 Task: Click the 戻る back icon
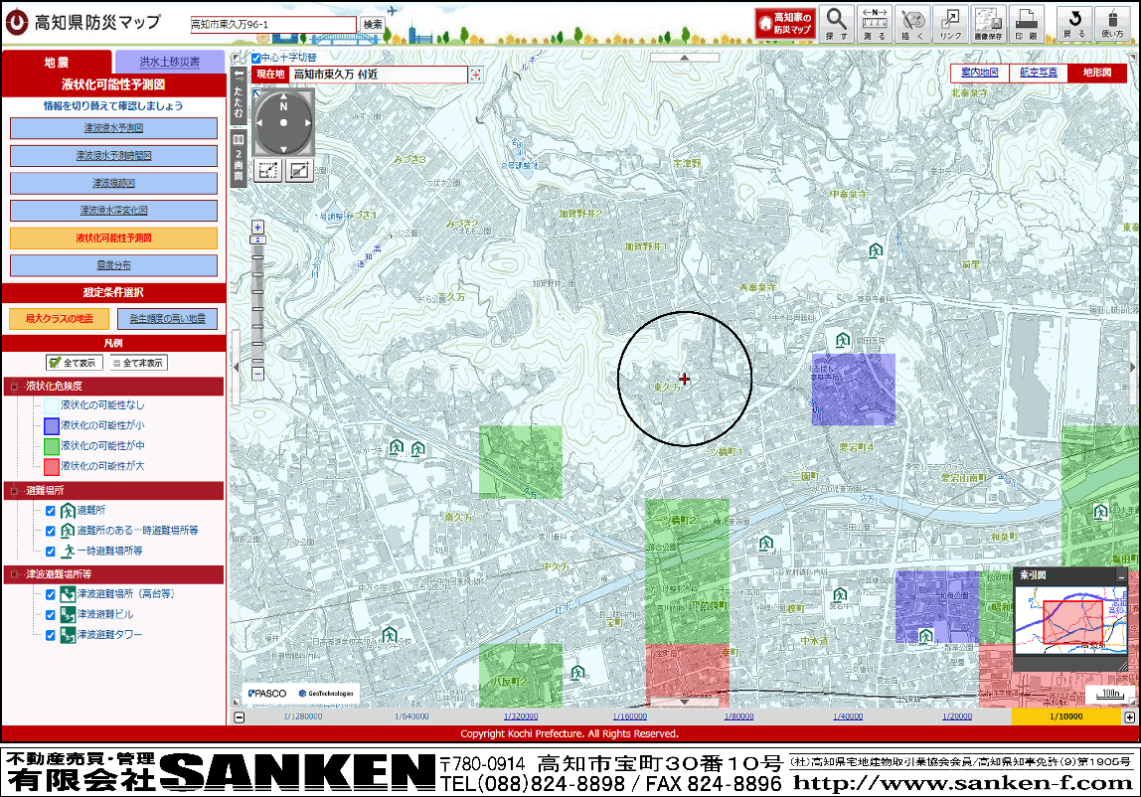point(1074,23)
